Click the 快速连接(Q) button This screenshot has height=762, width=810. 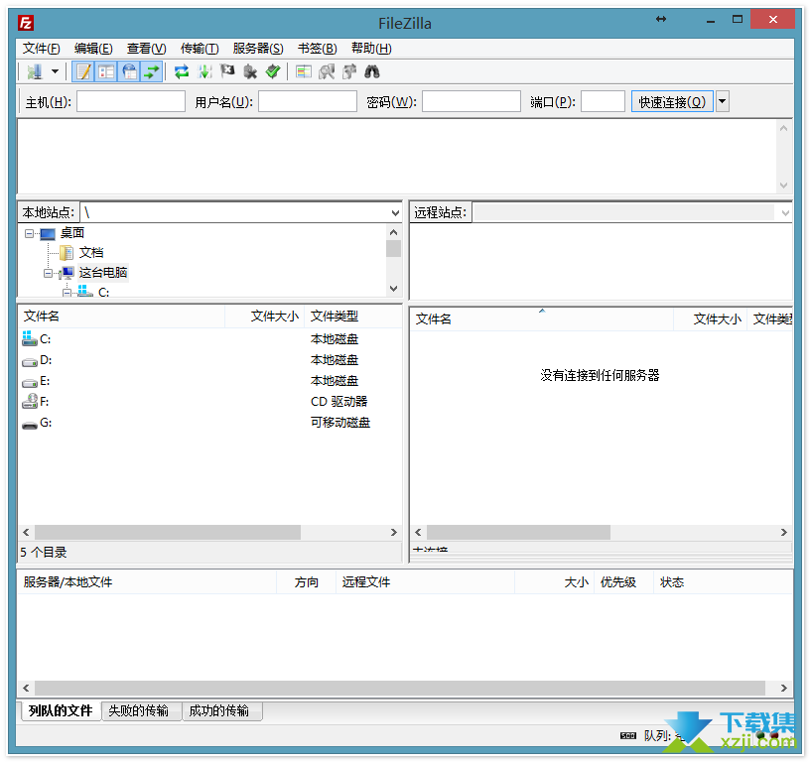point(672,102)
